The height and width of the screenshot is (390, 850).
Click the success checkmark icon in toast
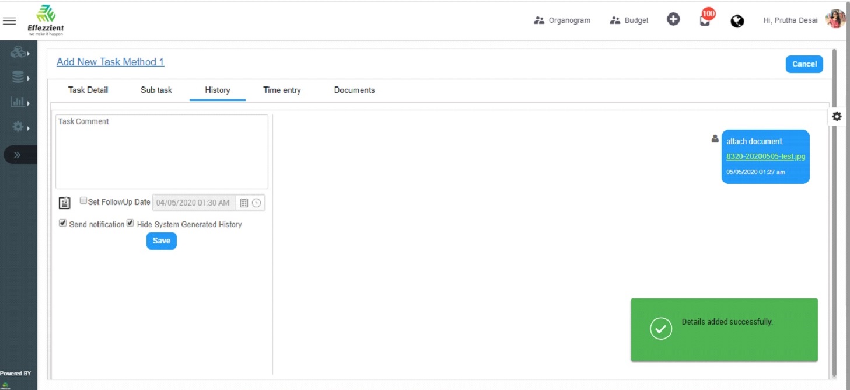pos(661,329)
